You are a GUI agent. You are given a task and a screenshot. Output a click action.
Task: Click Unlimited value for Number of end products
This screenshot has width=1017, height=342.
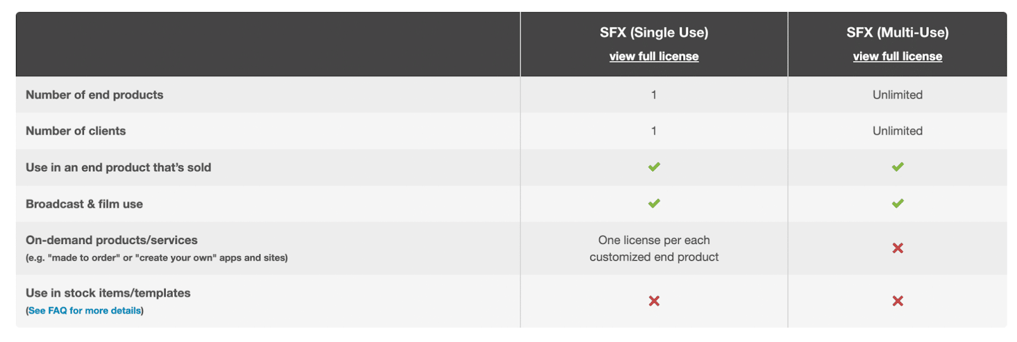(x=897, y=95)
